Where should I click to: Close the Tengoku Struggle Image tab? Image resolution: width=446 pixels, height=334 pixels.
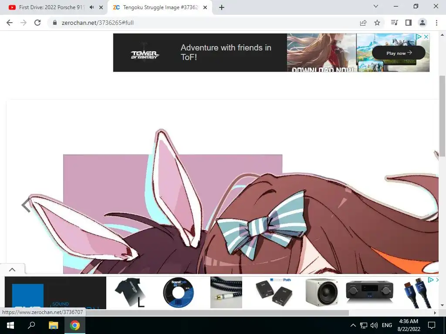(x=205, y=7)
